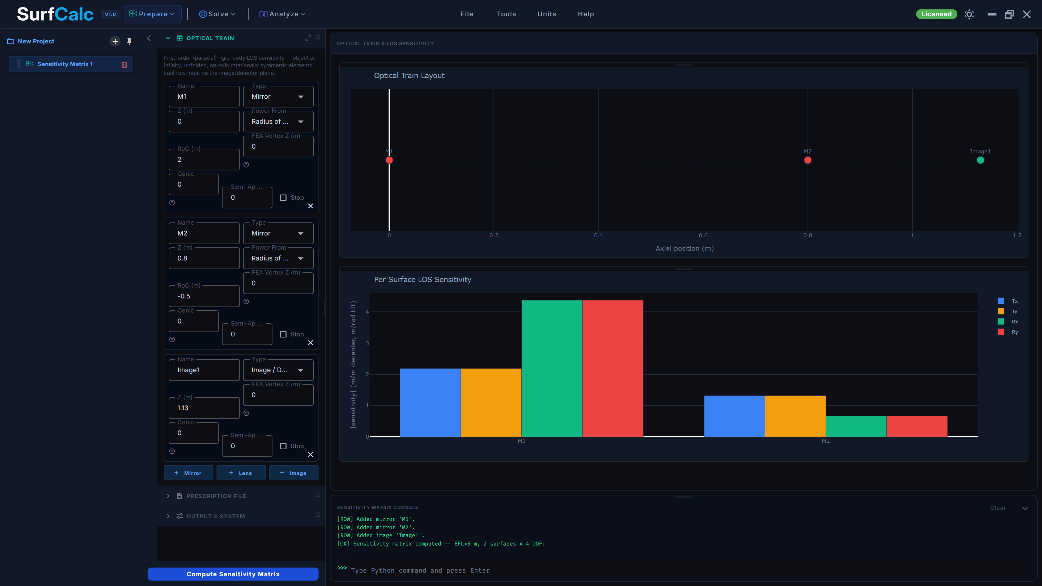Open the Solve menu
Screen dimensions: 1042x586
pos(217,14)
